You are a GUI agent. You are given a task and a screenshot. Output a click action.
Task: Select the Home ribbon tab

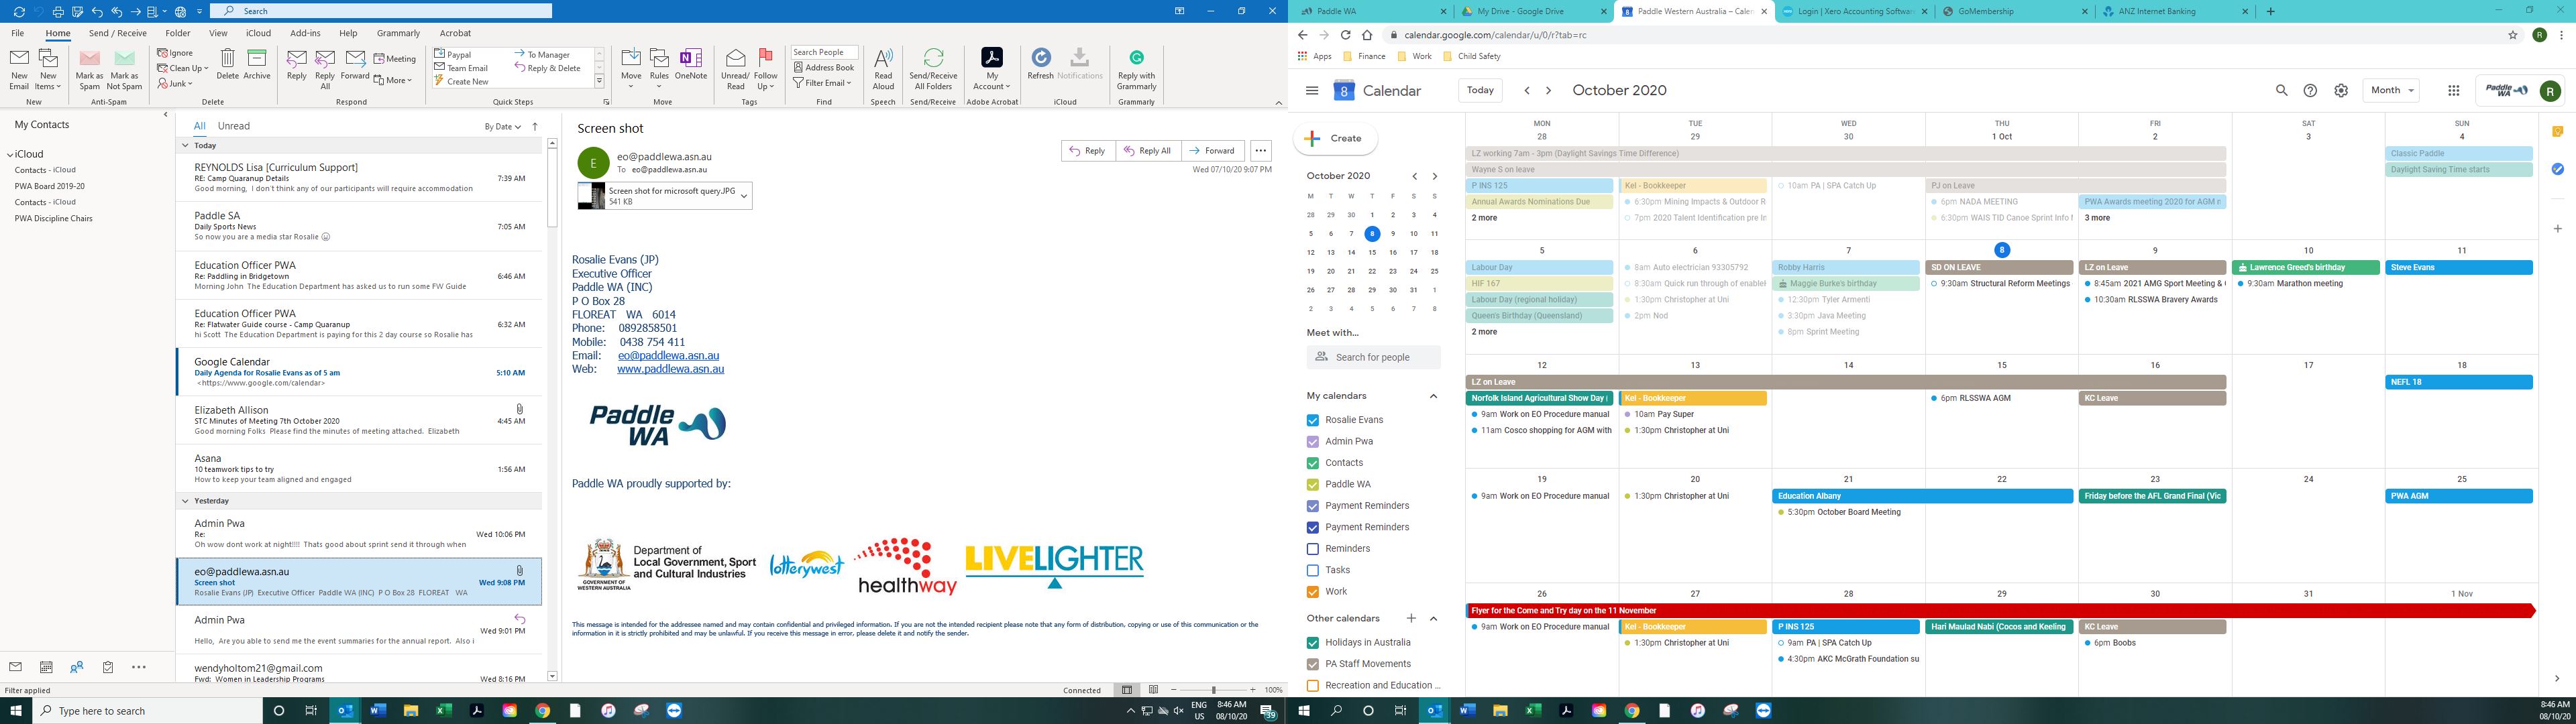coord(58,33)
